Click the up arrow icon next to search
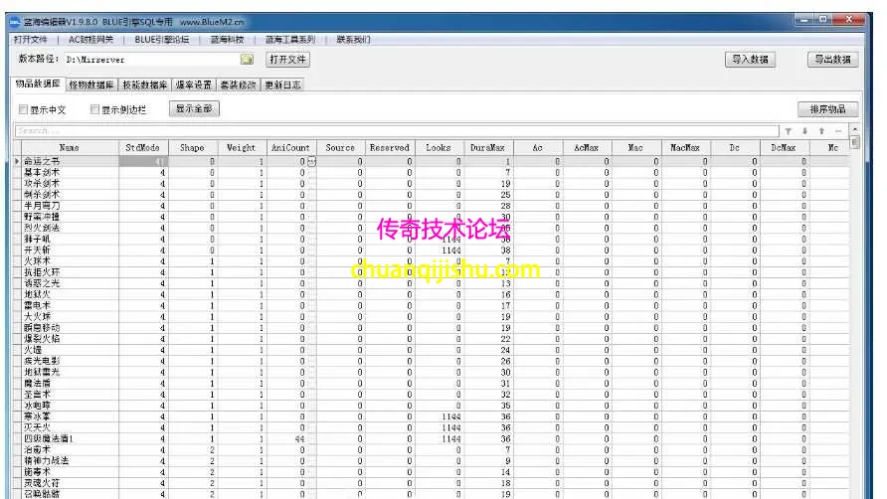 (821, 131)
